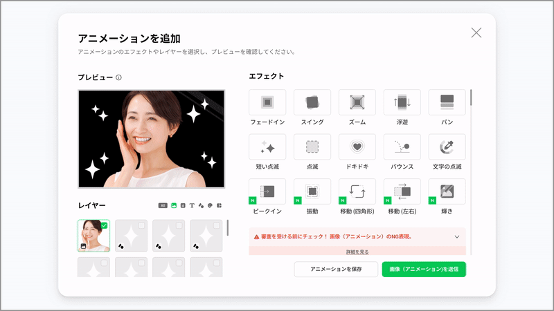The width and height of the screenshot is (554, 311).
Task: Filter layers by the All button
Action: coord(163,205)
